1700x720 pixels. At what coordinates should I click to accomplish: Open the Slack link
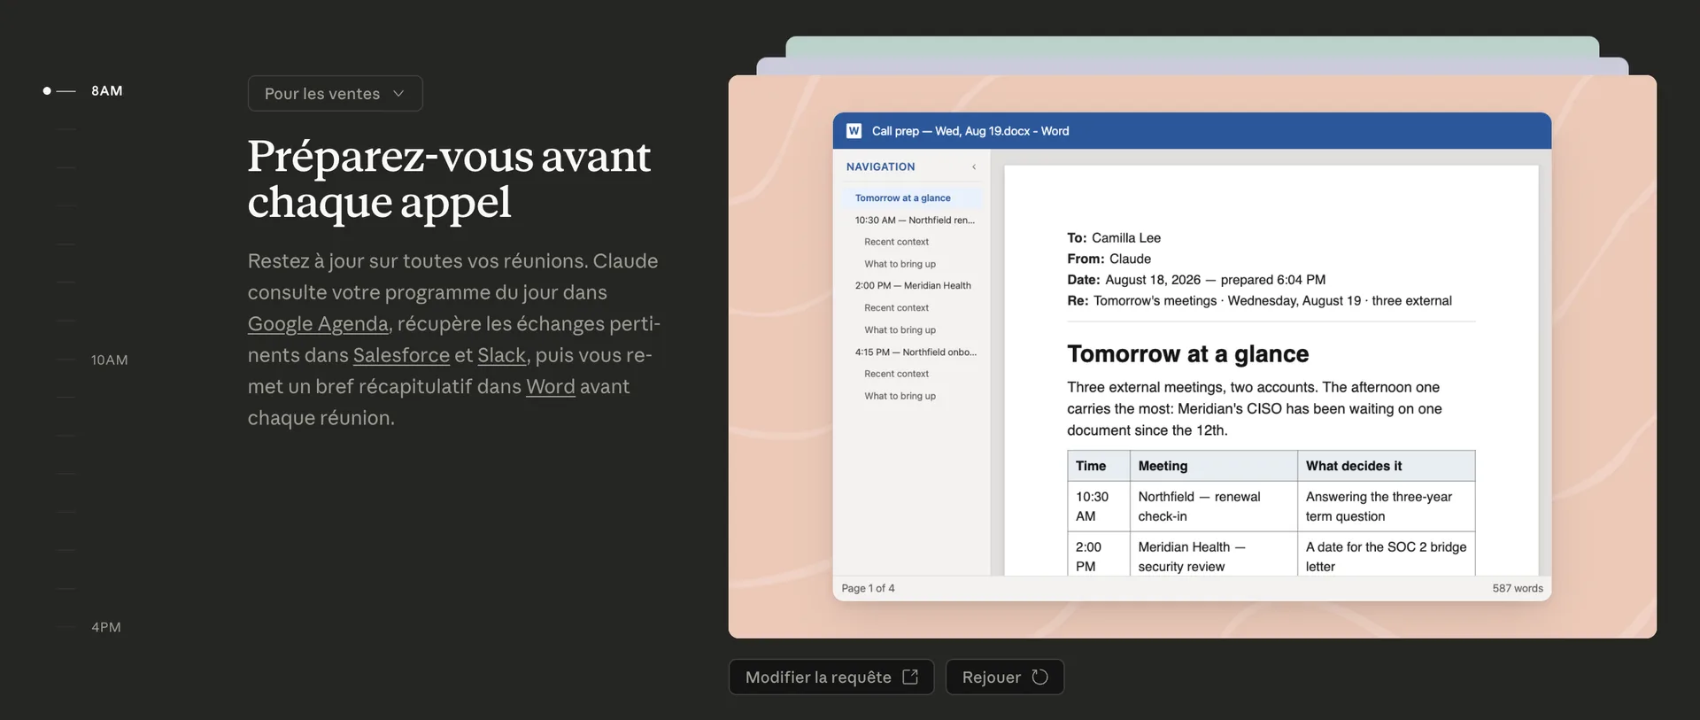click(501, 355)
